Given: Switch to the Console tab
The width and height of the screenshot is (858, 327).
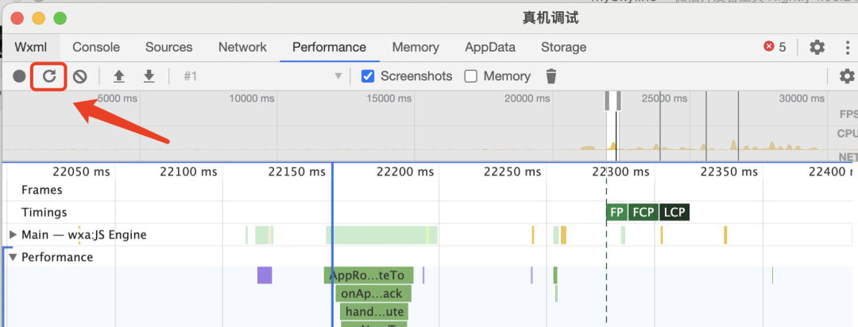Looking at the screenshot, I should pos(96,47).
